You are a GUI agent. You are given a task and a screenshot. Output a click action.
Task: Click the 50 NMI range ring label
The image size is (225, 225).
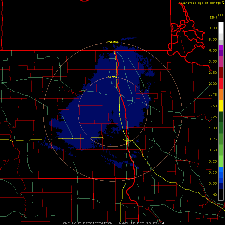112,77
